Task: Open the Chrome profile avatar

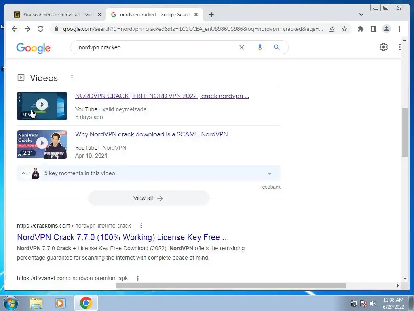Action: point(386,29)
